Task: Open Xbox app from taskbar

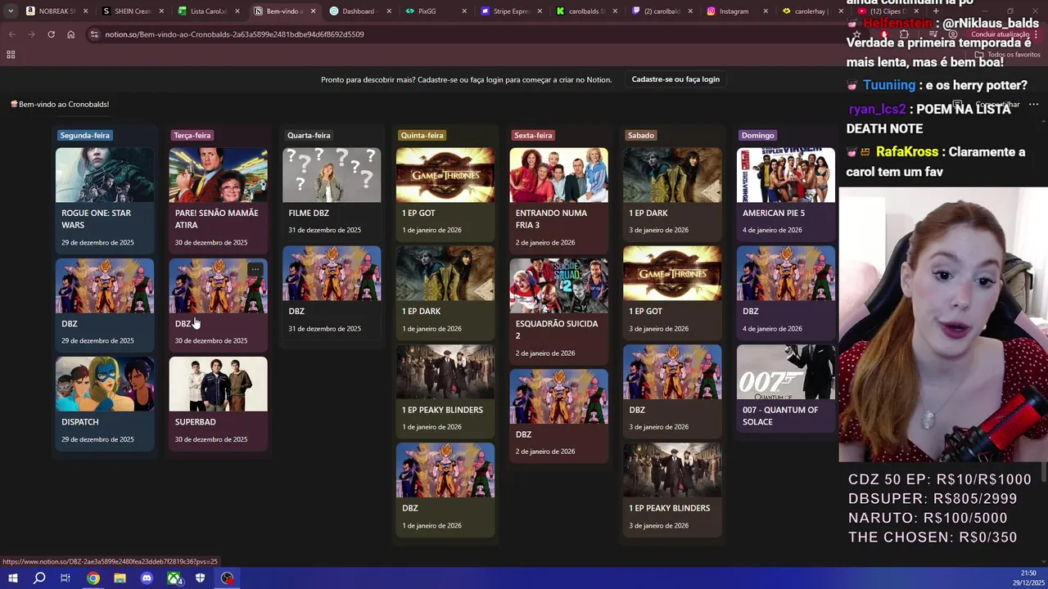Action: point(174,578)
